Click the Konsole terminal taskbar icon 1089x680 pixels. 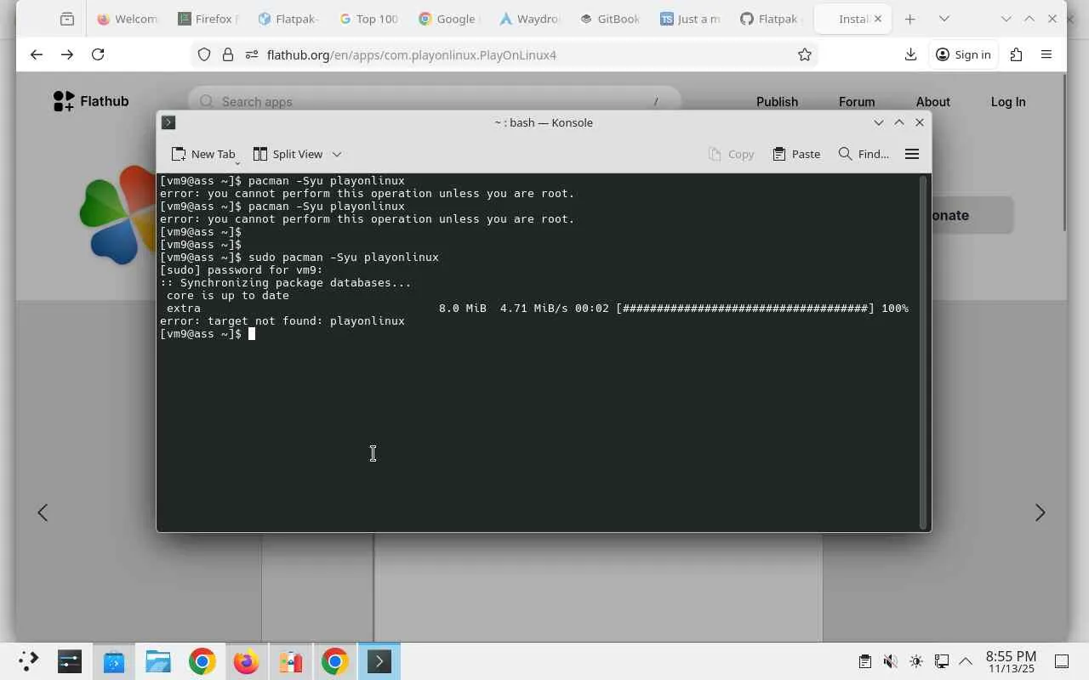tap(379, 661)
